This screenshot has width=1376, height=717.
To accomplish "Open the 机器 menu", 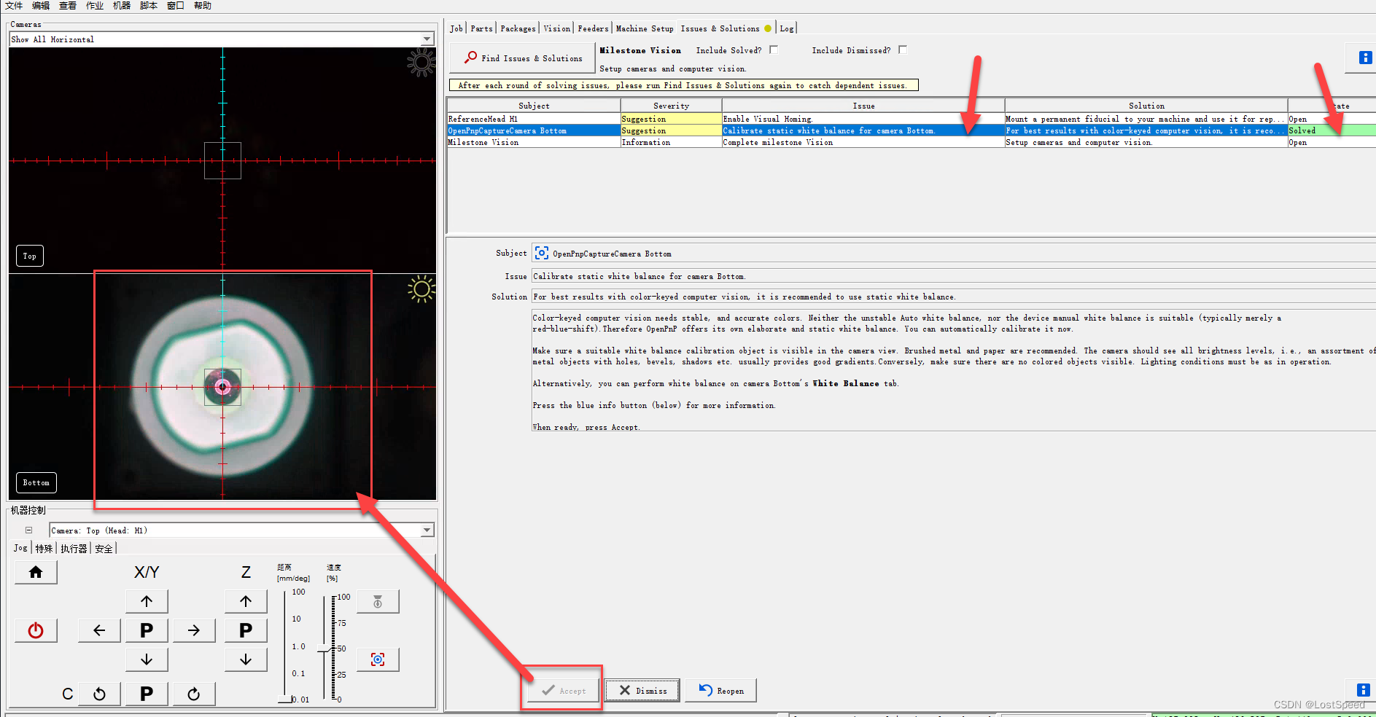I will (x=122, y=6).
